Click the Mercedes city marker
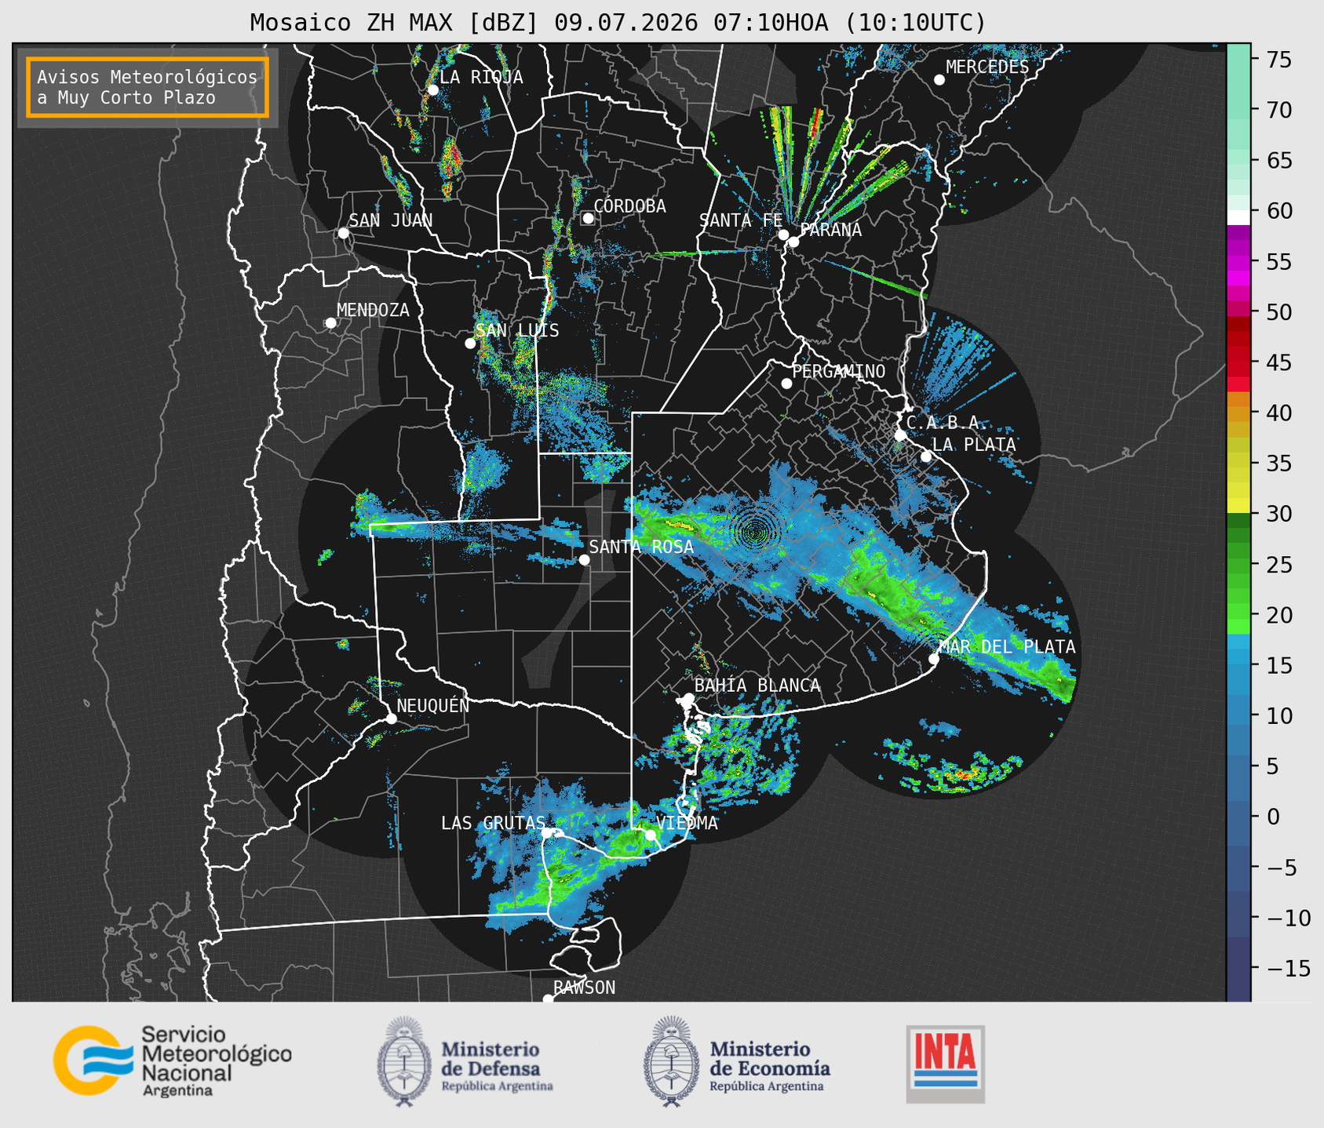The image size is (1324, 1128). click(939, 80)
